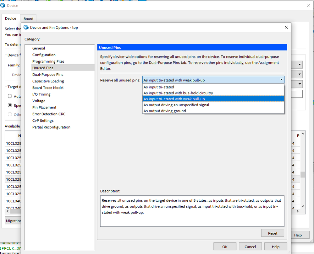314x254 pixels.
Task: Click the Description text box
Action: (192, 211)
